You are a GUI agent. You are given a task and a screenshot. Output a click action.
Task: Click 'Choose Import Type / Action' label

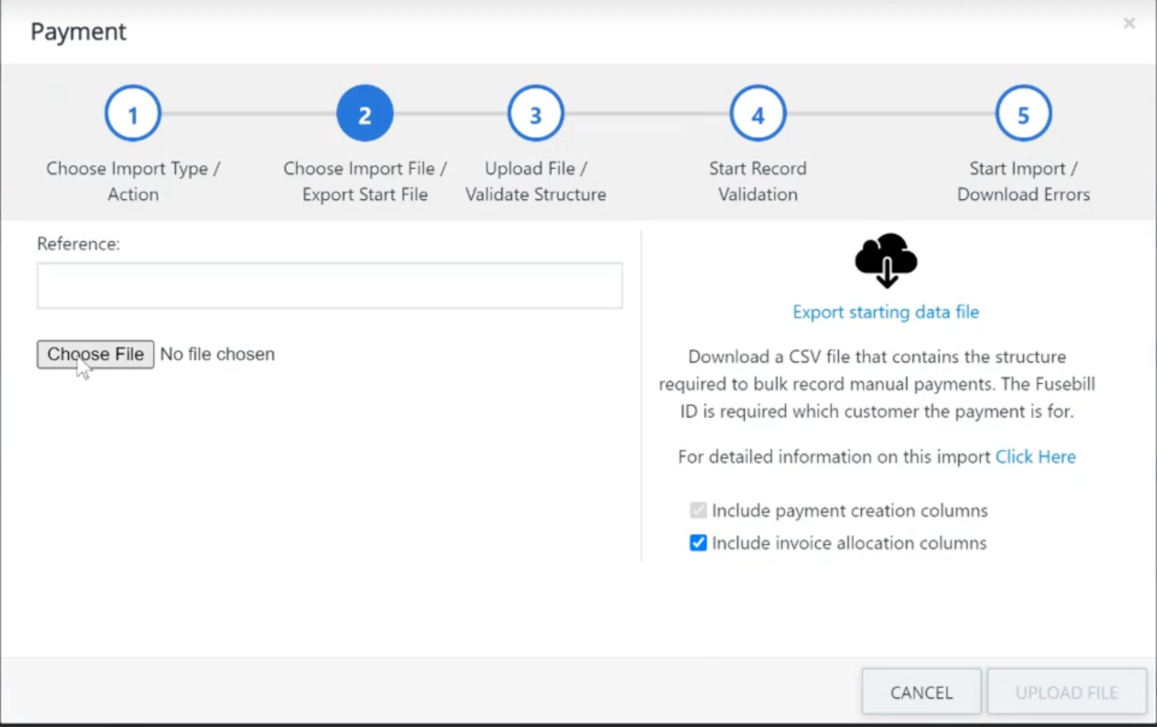[x=133, y=182]
